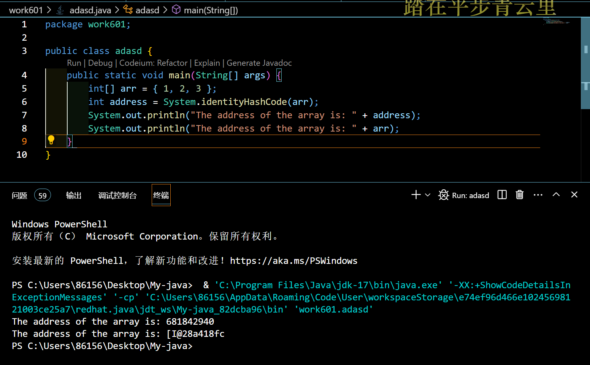Screen dimensions: 590x365
Task: Expand the new terminal launch profile dropdown
Action: (x=428, y=195)
